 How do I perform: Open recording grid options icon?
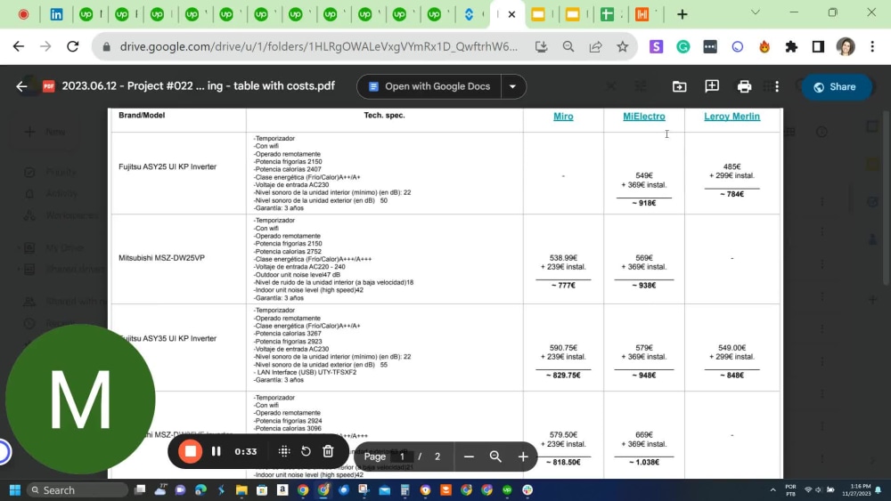click(284, 452)
